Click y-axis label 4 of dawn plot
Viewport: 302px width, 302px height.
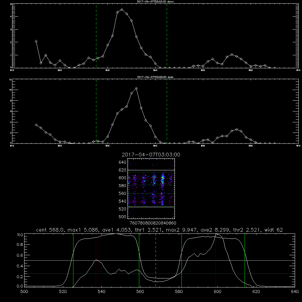point(11,17)
